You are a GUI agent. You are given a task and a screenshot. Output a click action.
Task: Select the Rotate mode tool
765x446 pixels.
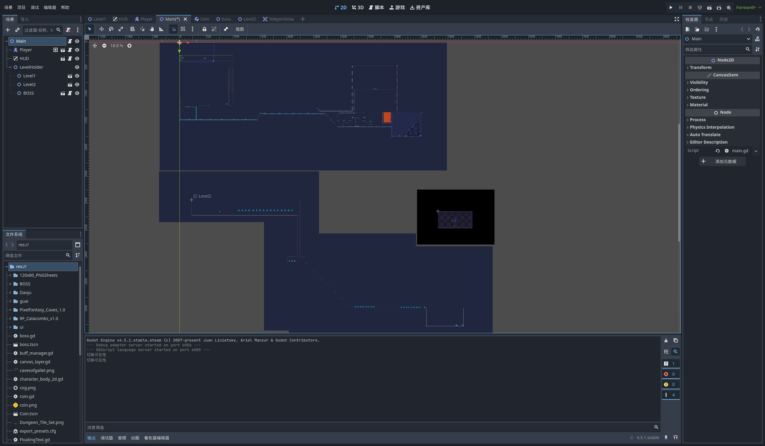[x=111, y=29]
